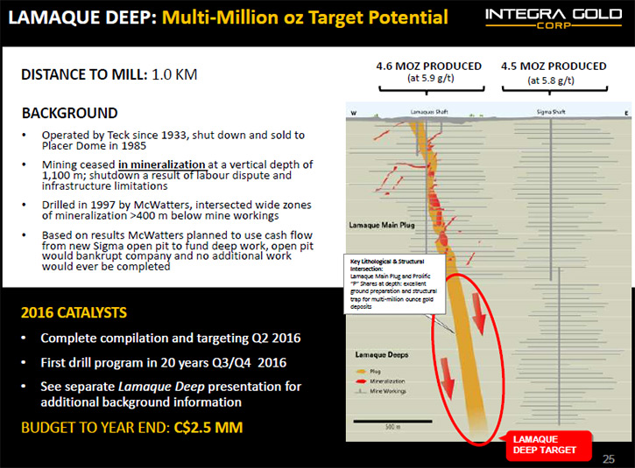Image resolution: width=635 pixels, height=468 pixels.
Task: Click 'Complete compilation and targeting Q2 2016'
Action: 171,339
